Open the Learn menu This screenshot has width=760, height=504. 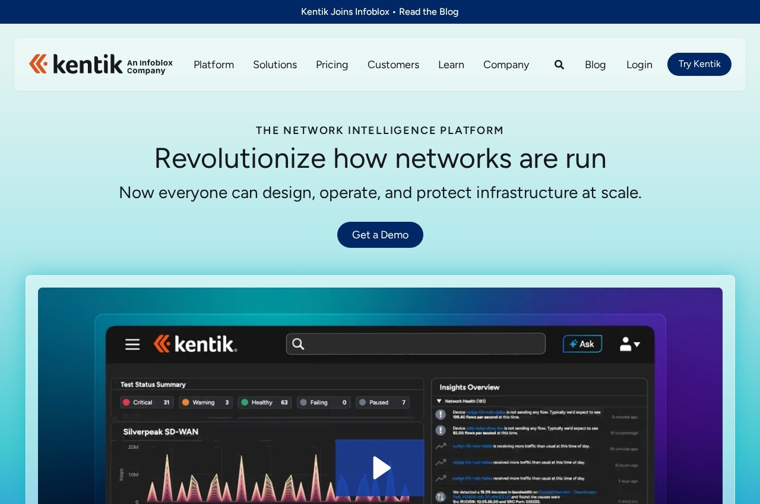(x=451, y=65)
